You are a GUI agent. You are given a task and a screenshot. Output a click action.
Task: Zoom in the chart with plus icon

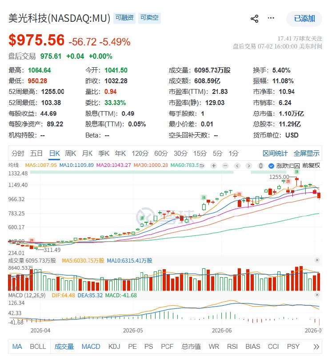214,166
